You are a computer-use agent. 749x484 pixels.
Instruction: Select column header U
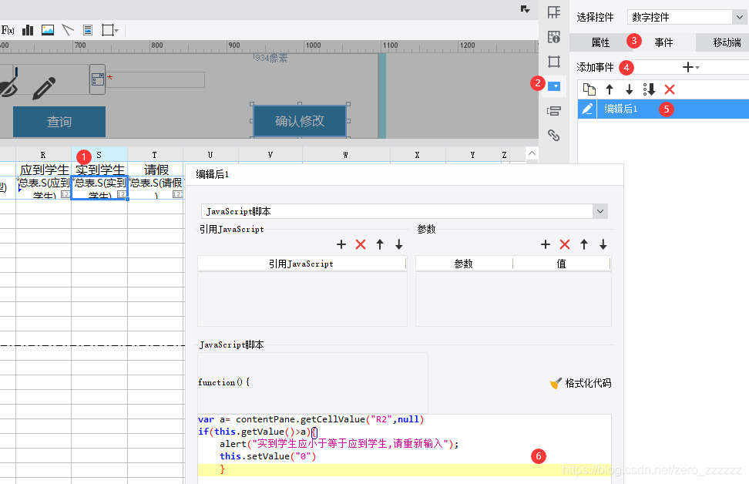[x=210, y=155]
